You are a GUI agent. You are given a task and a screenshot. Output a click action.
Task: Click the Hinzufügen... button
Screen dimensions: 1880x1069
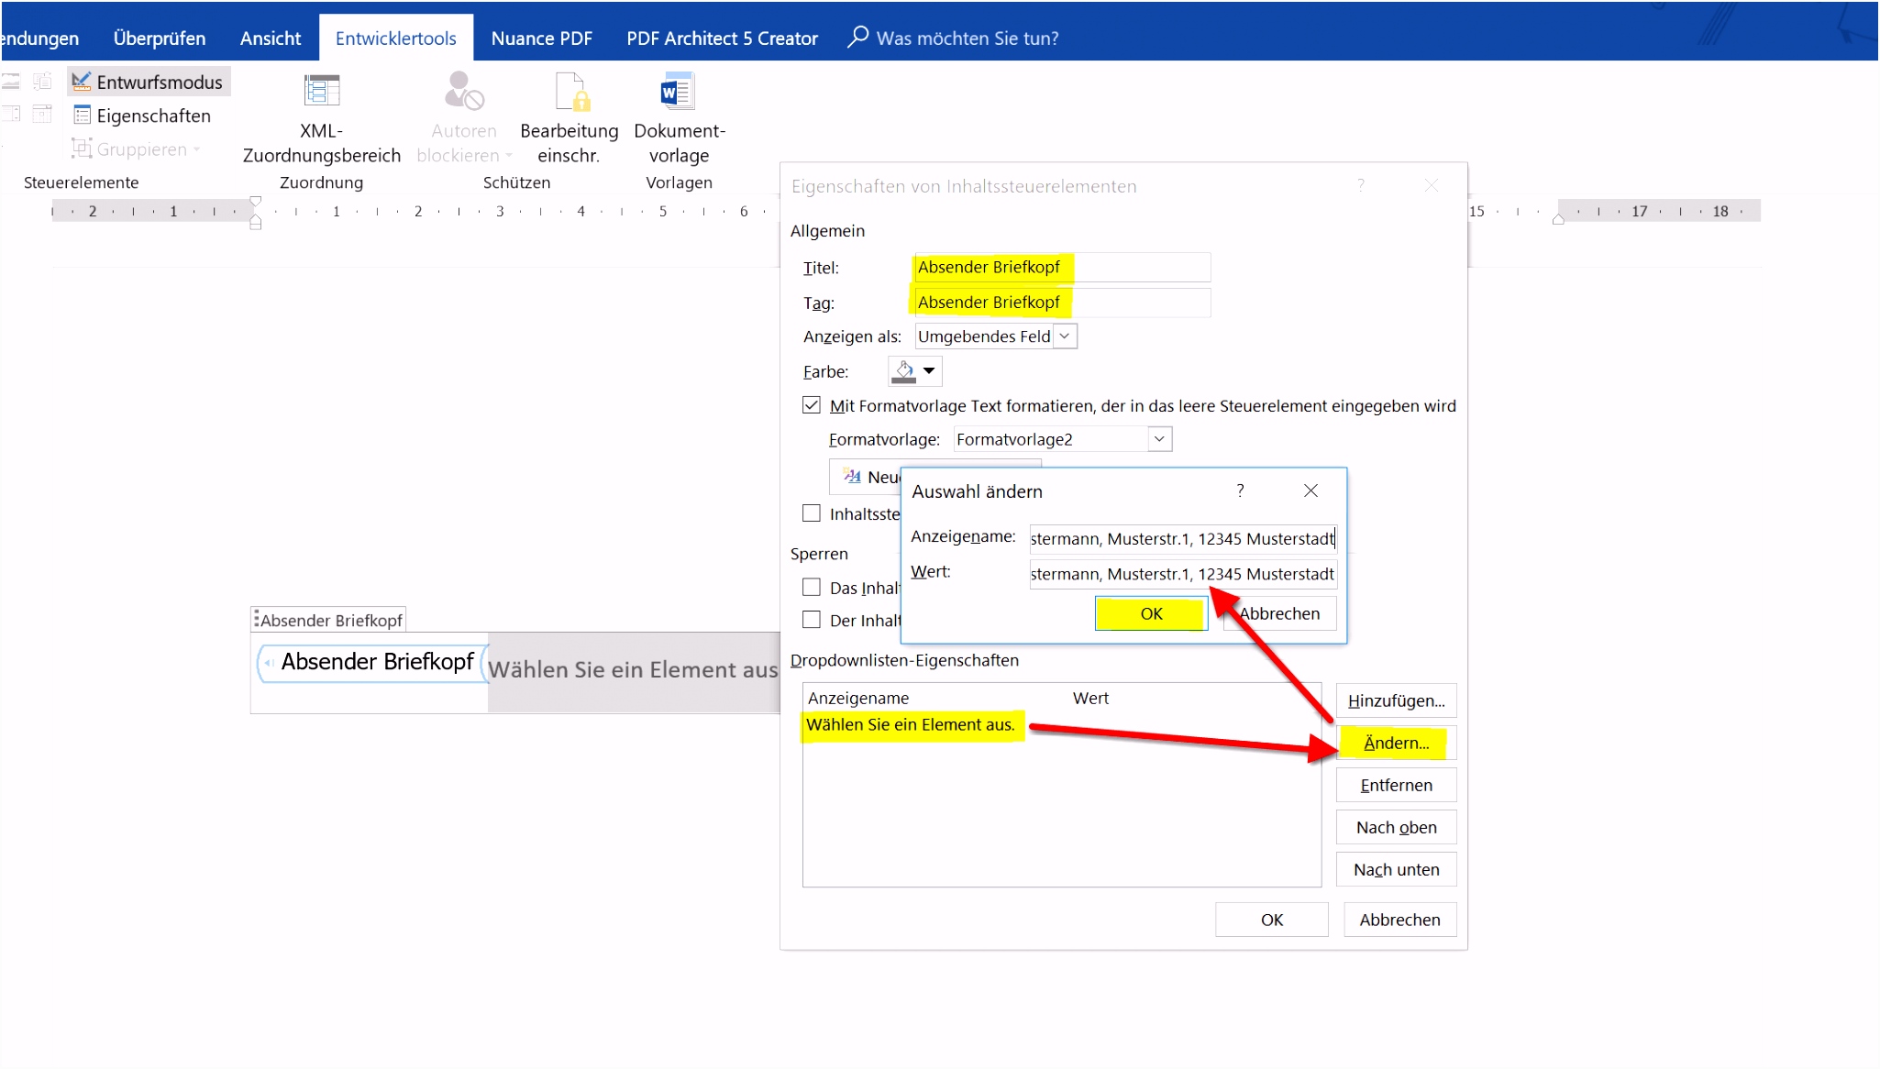click(1396, 700)
